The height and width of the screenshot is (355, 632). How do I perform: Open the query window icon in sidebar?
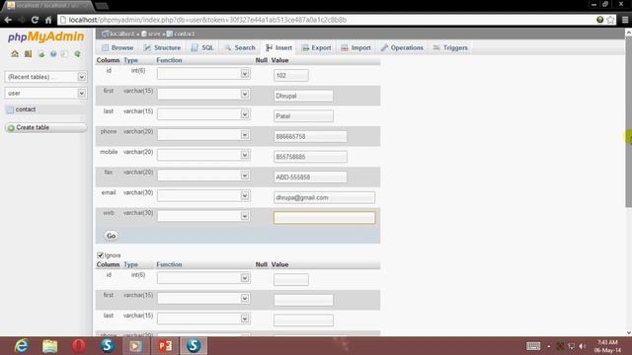point(41,54)
